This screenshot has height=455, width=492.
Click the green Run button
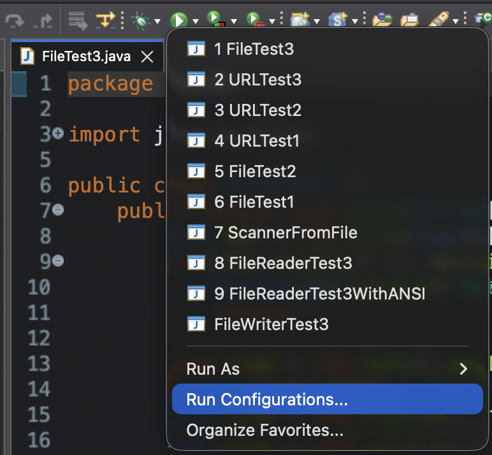pyautogui.click(x=179, y=20)
